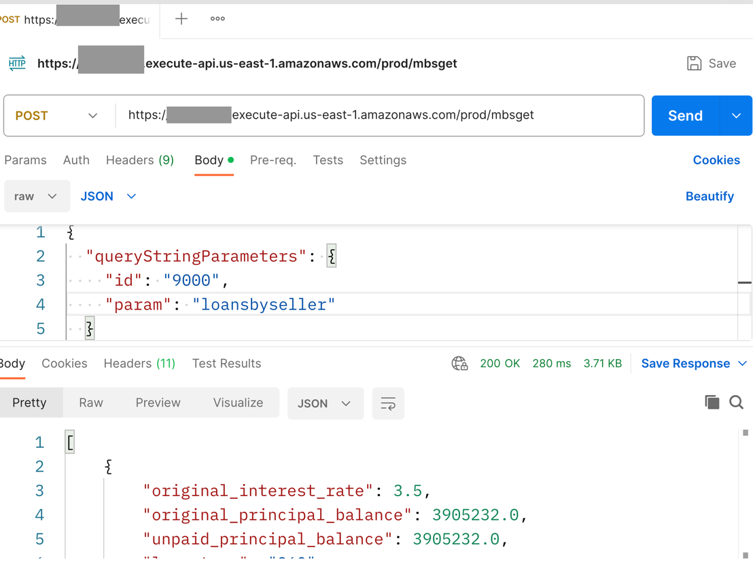This screenshot has width=753, height=562.
Task: Switch to Preview response view
Action: click(x=158, y=403)
